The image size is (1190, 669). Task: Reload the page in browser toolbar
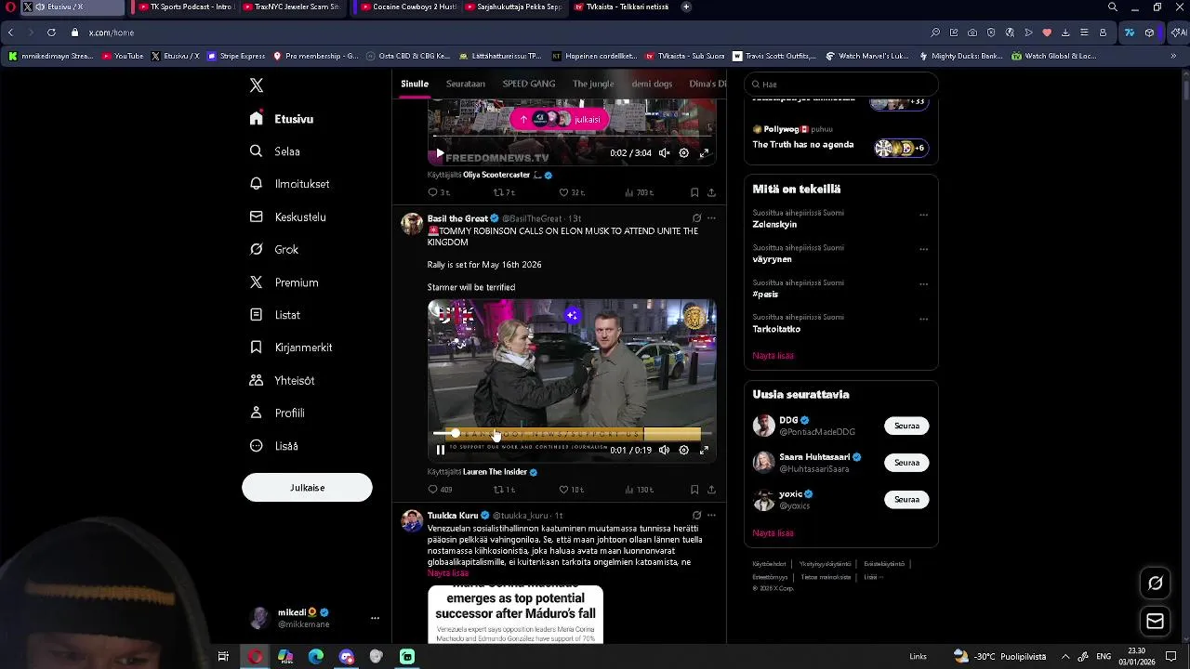[x=50, y=33]
